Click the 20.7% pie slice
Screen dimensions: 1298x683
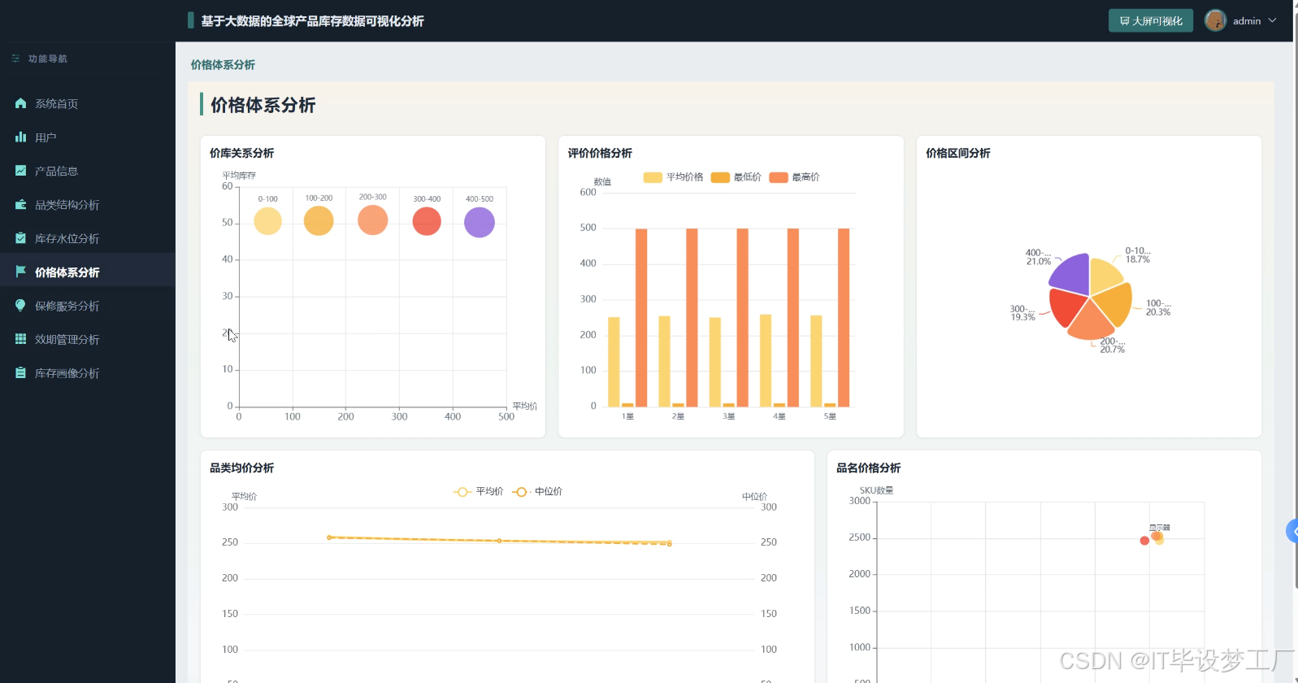pos(1089,323)
